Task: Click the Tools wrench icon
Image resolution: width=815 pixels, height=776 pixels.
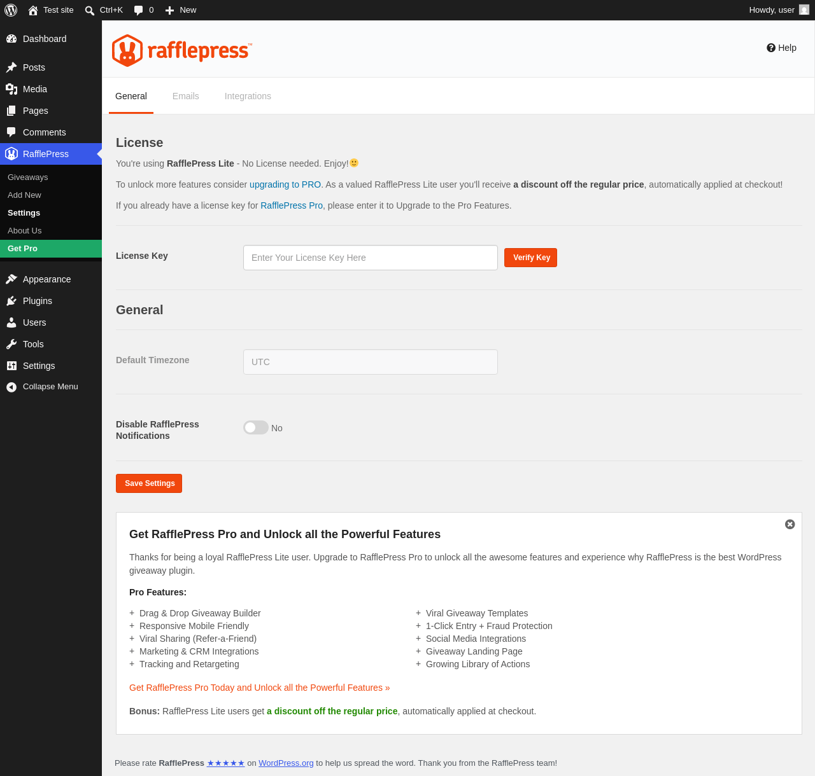Action: [x=11, y=344]
